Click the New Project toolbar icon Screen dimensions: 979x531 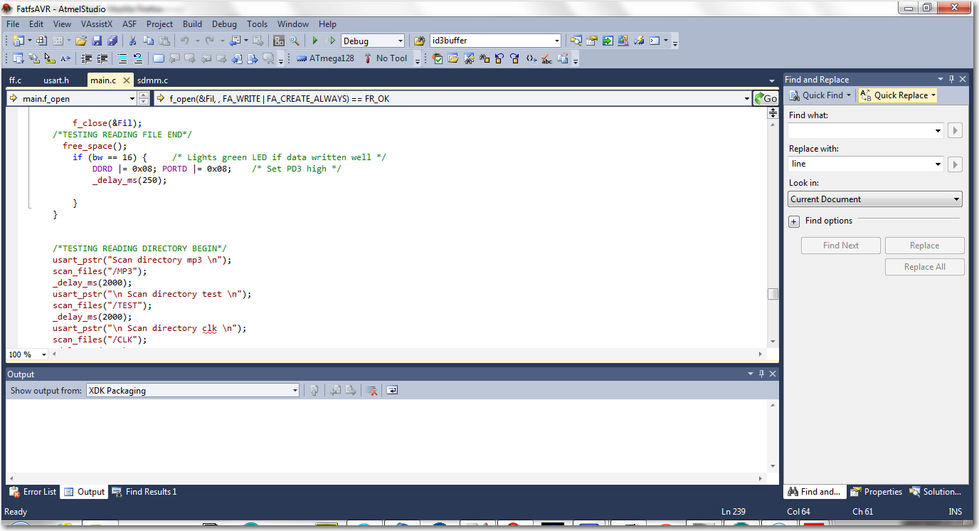point(18,41)
